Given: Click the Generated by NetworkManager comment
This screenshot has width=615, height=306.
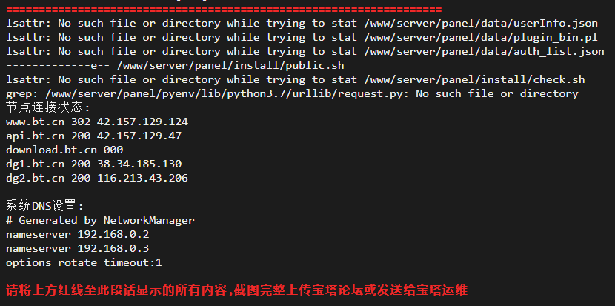Looking at the screenshot, I should [100, 221].
